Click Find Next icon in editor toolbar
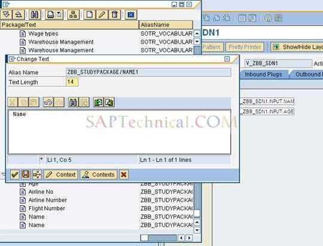Viewport: 323px width, 246px height. (x=84, y=102)
